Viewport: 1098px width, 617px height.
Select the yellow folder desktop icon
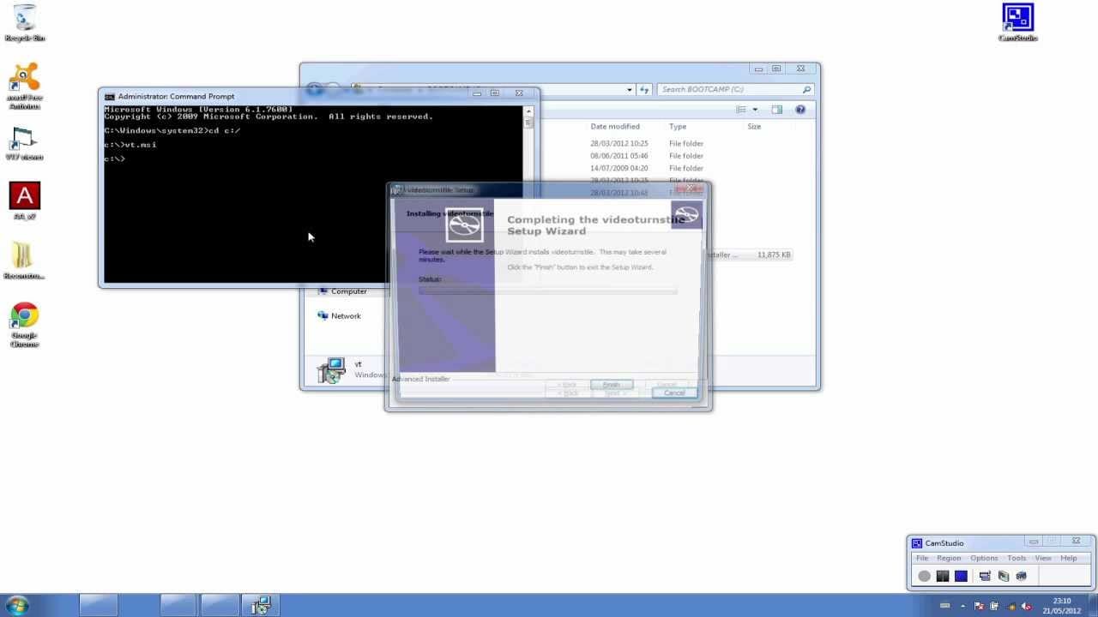coord(24,261)
